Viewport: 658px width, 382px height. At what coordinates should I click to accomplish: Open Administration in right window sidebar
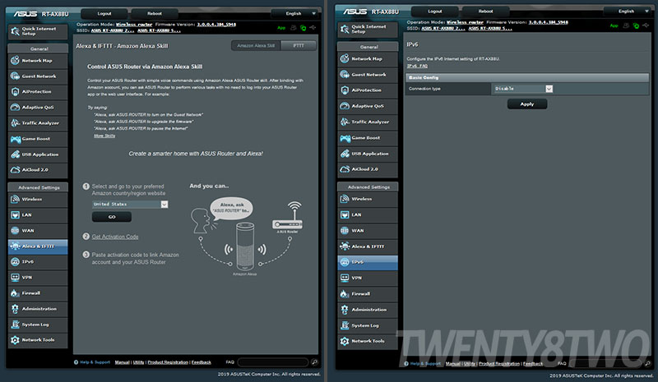[368, 310]
